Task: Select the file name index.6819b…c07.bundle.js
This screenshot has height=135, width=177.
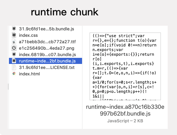Action: click(x=47, y=55)
